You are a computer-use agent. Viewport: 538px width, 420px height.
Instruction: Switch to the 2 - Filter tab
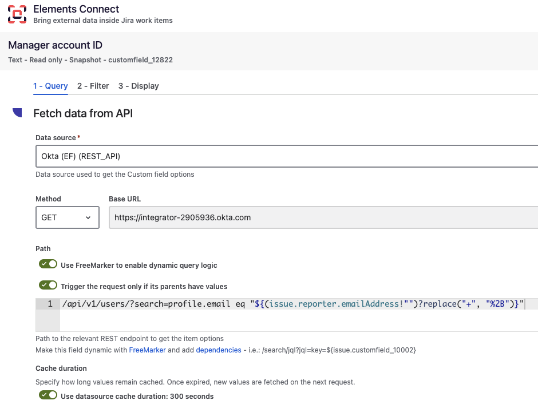(93, 86)
